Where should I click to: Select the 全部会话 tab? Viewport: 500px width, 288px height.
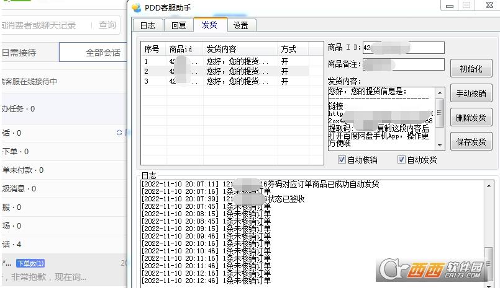[x=102, y=53]
